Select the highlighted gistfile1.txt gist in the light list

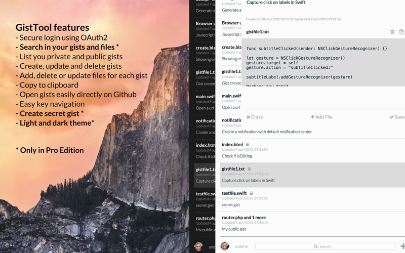click(x=312, y=175)
